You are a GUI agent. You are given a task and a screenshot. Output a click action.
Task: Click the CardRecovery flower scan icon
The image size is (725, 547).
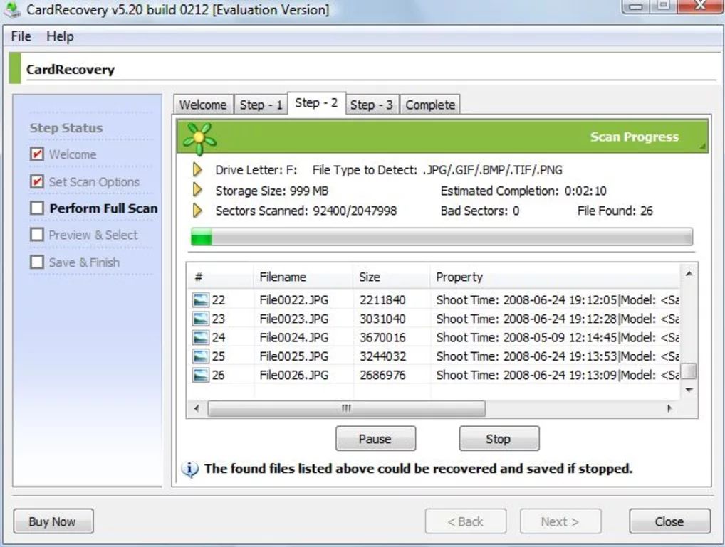199,135
